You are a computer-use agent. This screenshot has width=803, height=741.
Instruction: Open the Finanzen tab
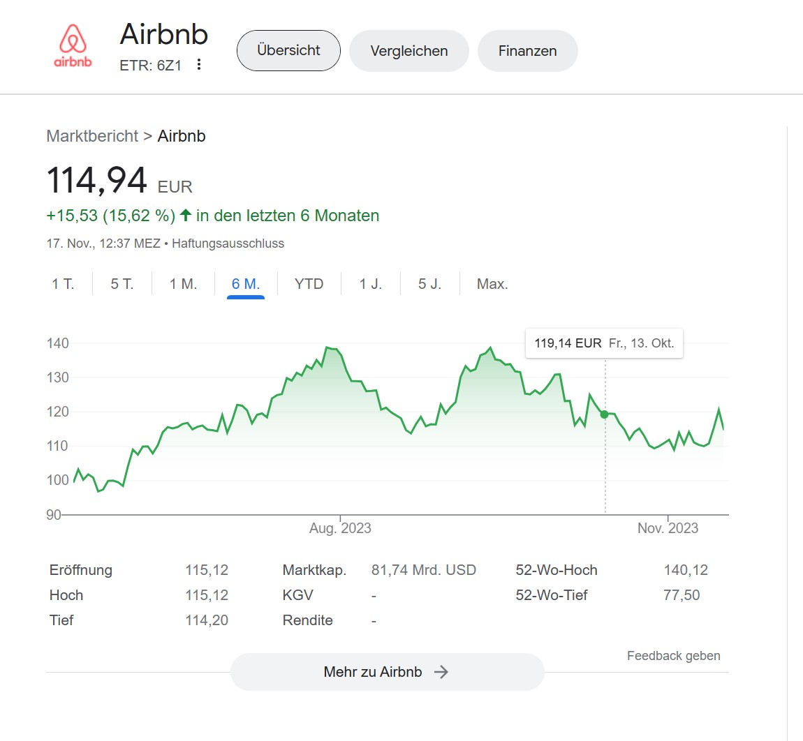527,51
